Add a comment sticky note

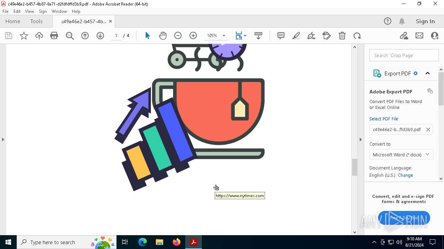[281, 36]
